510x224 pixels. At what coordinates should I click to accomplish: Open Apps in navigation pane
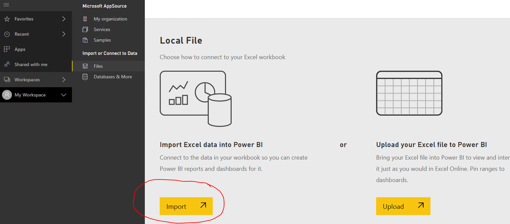click(36, 49)
